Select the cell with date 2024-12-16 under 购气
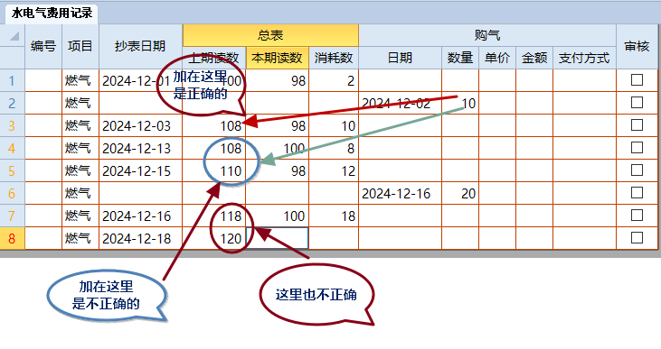Viewport: 661px width, 349px height. click(400, 193)
